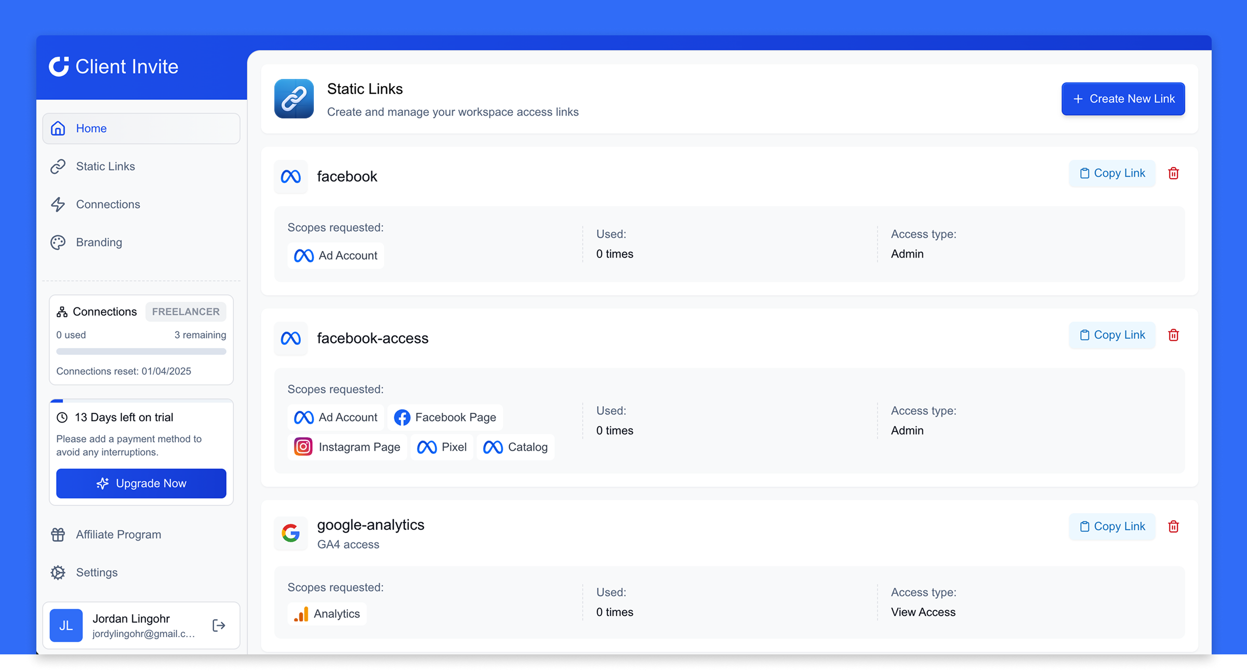This screenshot has height=671, width=1247.
Task: Click the Connections lightning bolt icon
Action: (x=58, y=204)
